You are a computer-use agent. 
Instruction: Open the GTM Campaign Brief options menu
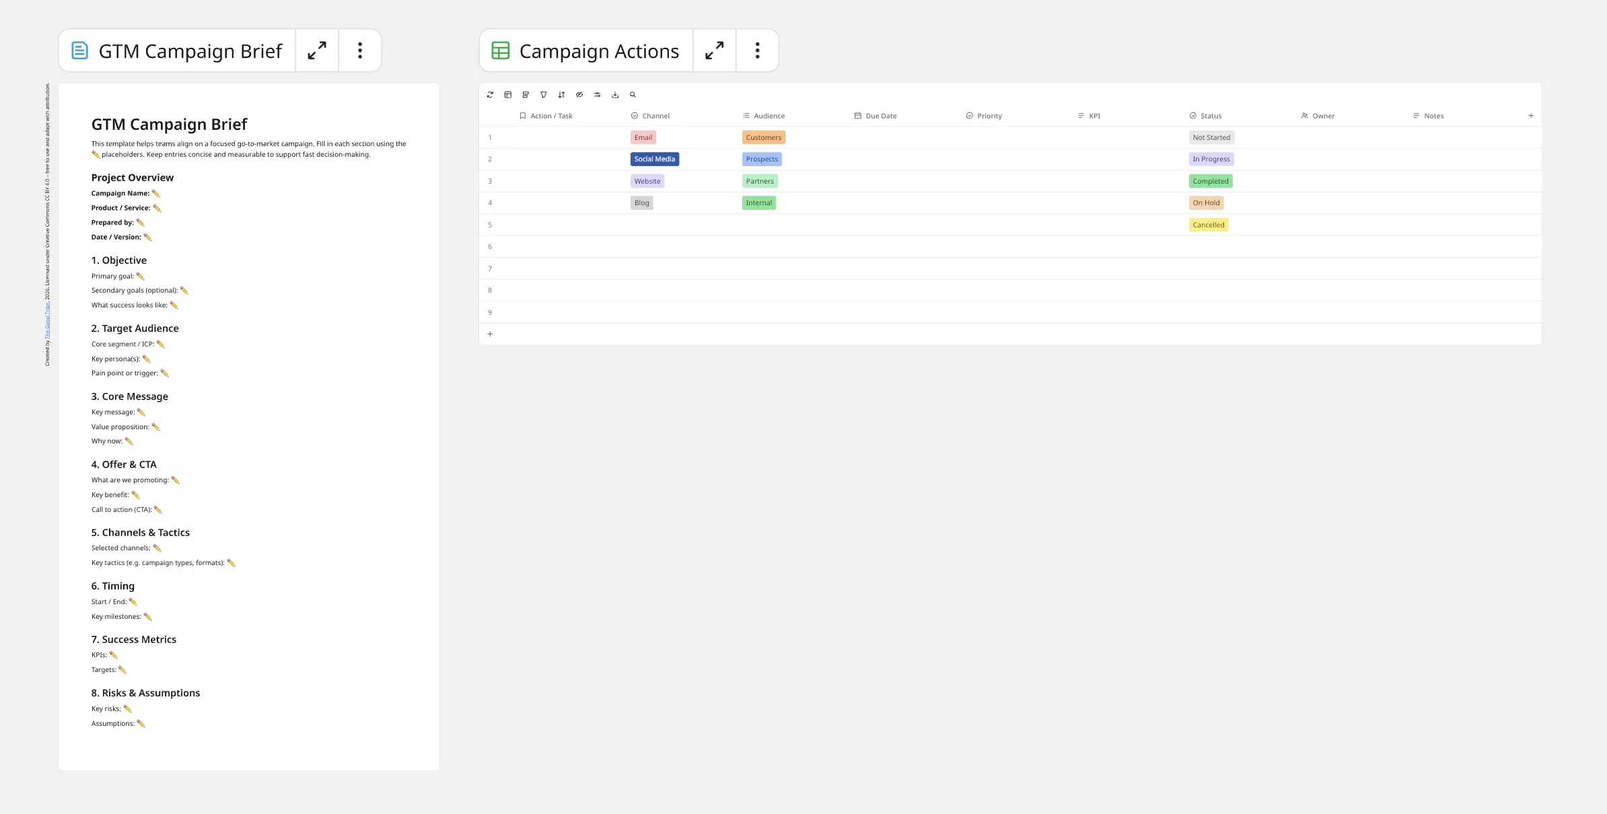(x=360, y=50)
